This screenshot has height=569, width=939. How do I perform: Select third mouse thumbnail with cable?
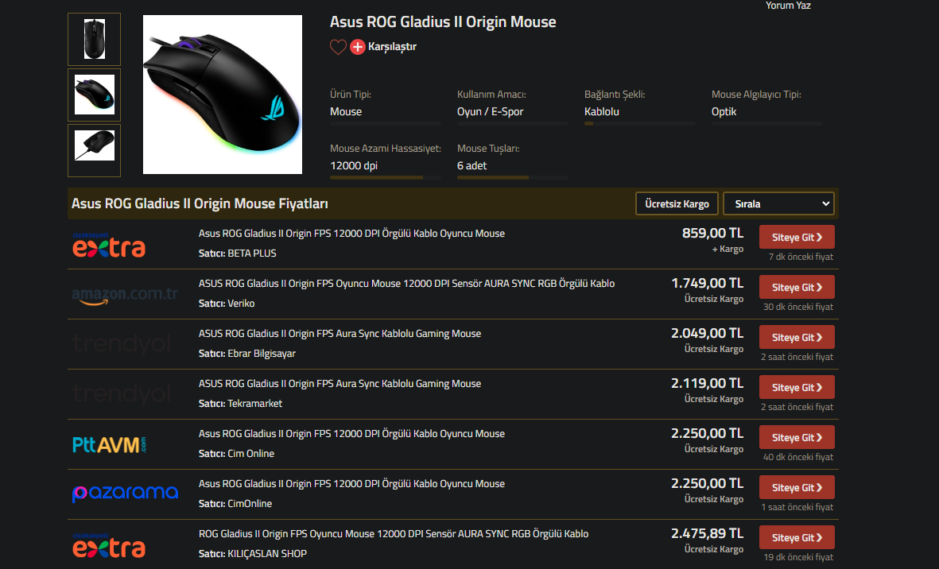94,151
